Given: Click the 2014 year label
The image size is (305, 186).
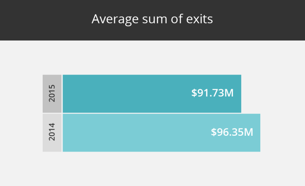Looking at the screenshot, I should (52, 133).
